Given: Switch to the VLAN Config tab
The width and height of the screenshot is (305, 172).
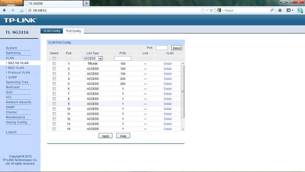Looking at the screenshot, I should (52, 31).
